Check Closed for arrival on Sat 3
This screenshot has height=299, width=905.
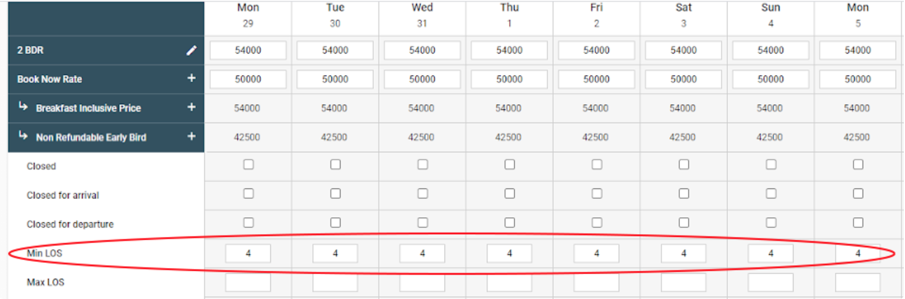684,194
